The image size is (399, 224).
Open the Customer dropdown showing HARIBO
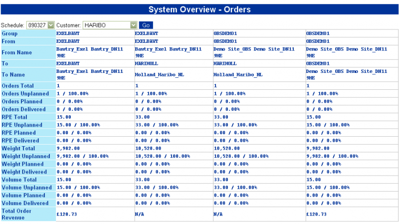tap(110, 25)
